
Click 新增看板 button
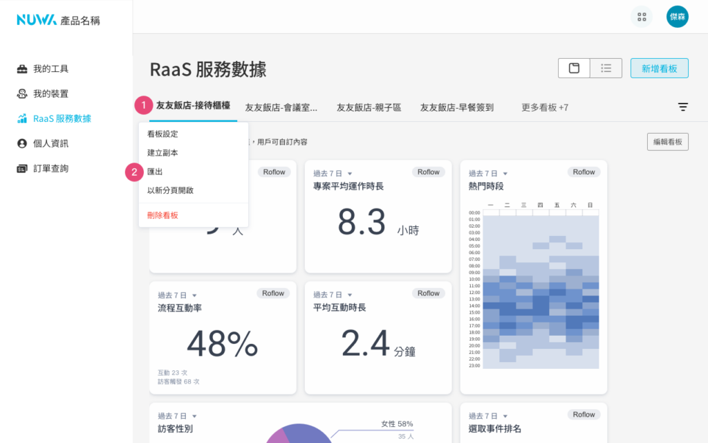click(x=659, y=69)
